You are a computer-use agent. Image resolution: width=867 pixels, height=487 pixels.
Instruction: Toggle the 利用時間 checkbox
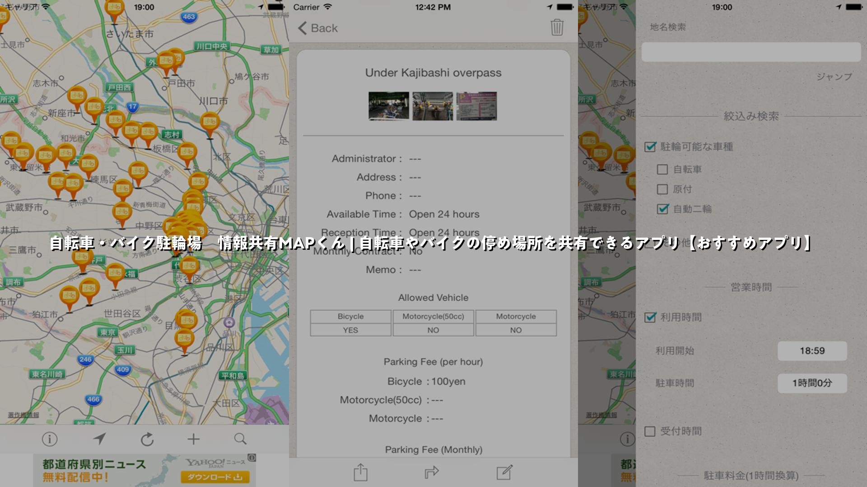point(650,317)
